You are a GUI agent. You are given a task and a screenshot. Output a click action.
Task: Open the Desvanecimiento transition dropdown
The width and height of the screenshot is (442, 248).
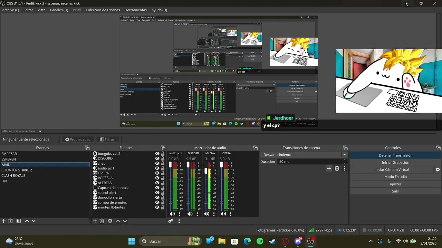[x=304, y=155]
